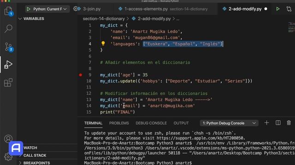
Task: Open the Search view in activity bar
Action: point(8,28)
